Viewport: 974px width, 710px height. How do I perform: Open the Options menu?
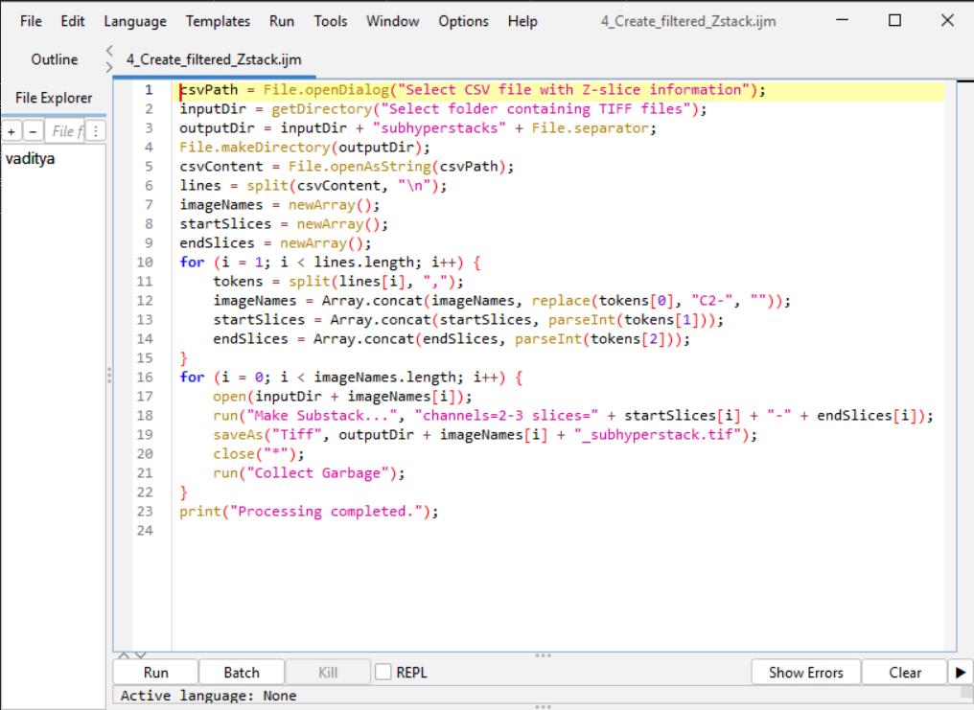tap(463, 21)
